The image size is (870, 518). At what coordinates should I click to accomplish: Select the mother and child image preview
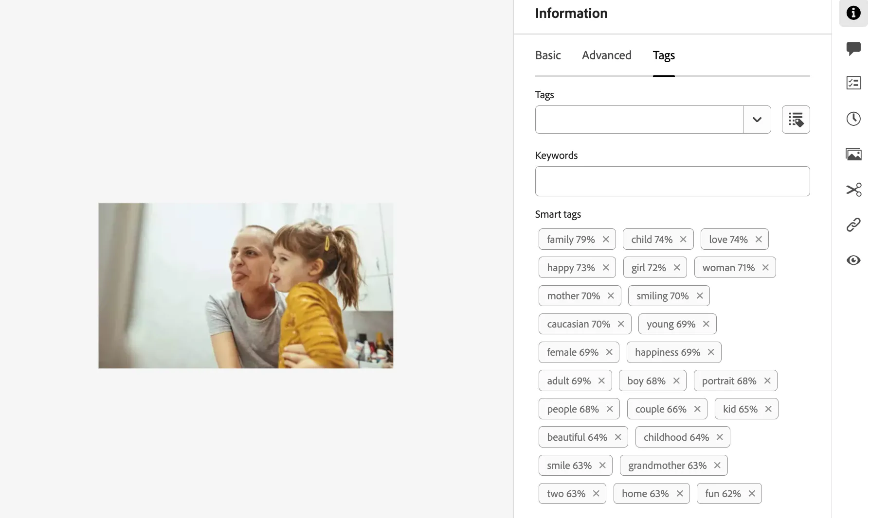(x=246, y=286)
